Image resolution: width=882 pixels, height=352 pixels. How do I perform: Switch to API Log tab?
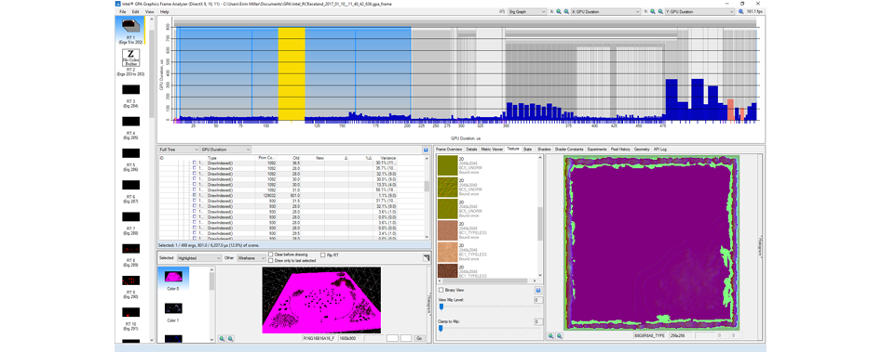[x=659, y=150]
